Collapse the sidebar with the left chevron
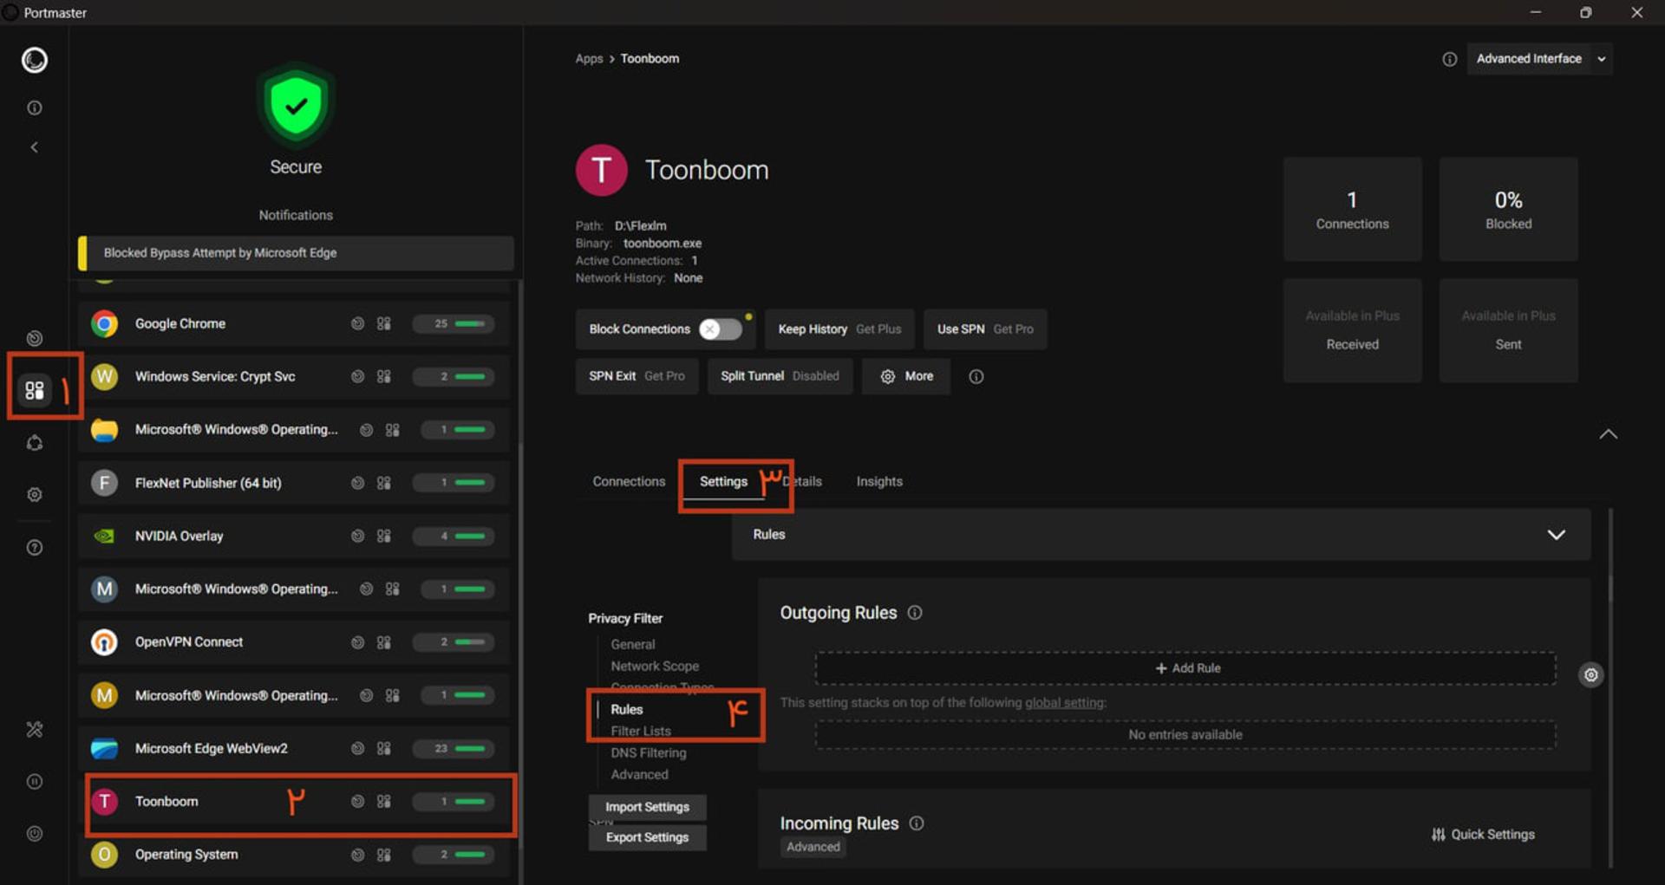 click(x=35, y=147)
